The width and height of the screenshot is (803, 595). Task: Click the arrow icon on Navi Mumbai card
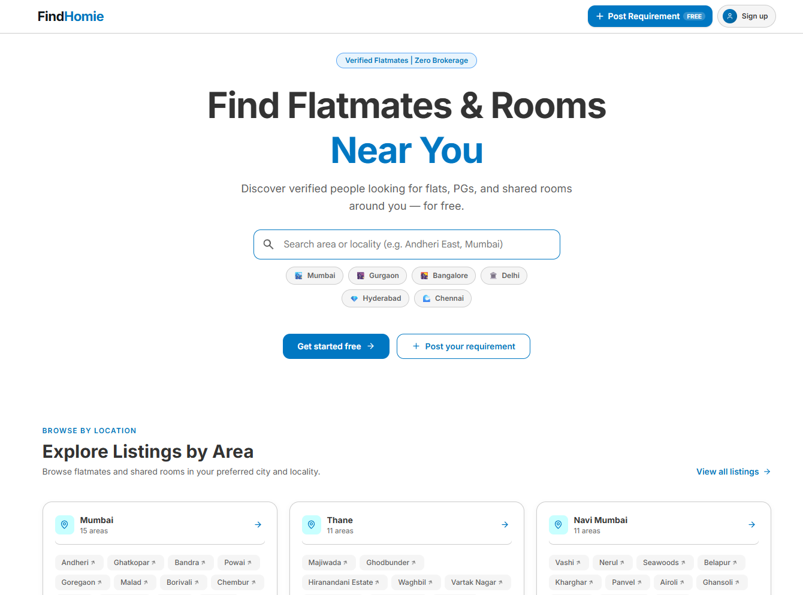coord(752,525)
